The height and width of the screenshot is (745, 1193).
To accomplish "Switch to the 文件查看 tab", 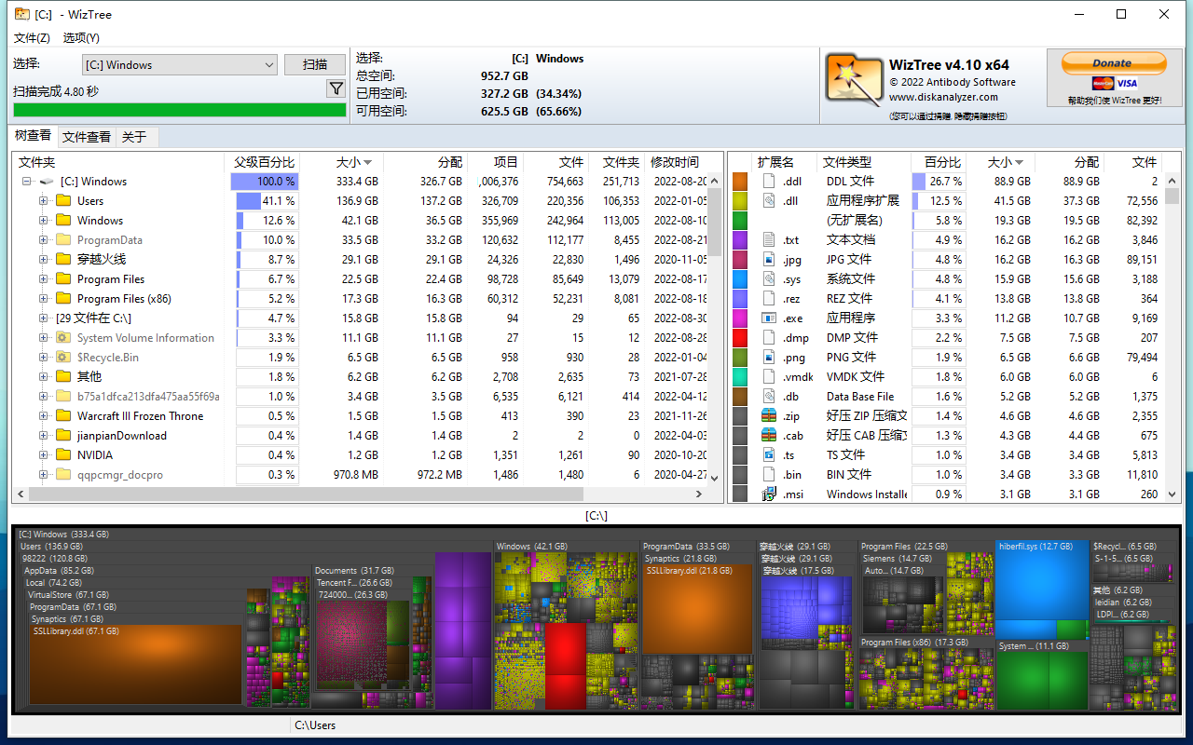I will point(87,137).
